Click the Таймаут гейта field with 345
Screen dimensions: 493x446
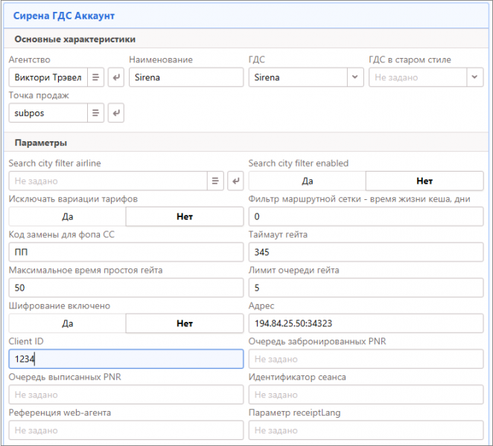click(x=366, y=252)
